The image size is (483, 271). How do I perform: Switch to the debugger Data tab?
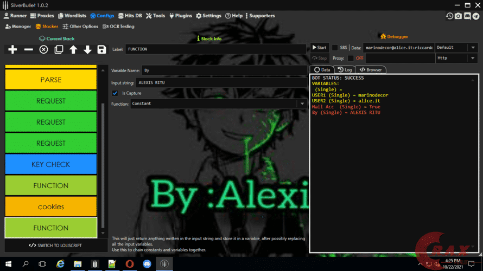322,70
